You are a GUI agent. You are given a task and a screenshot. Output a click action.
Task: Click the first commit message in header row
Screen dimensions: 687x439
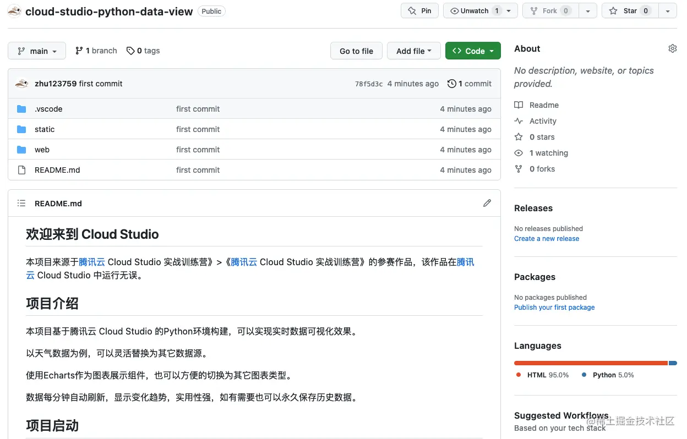coord(101,84)
